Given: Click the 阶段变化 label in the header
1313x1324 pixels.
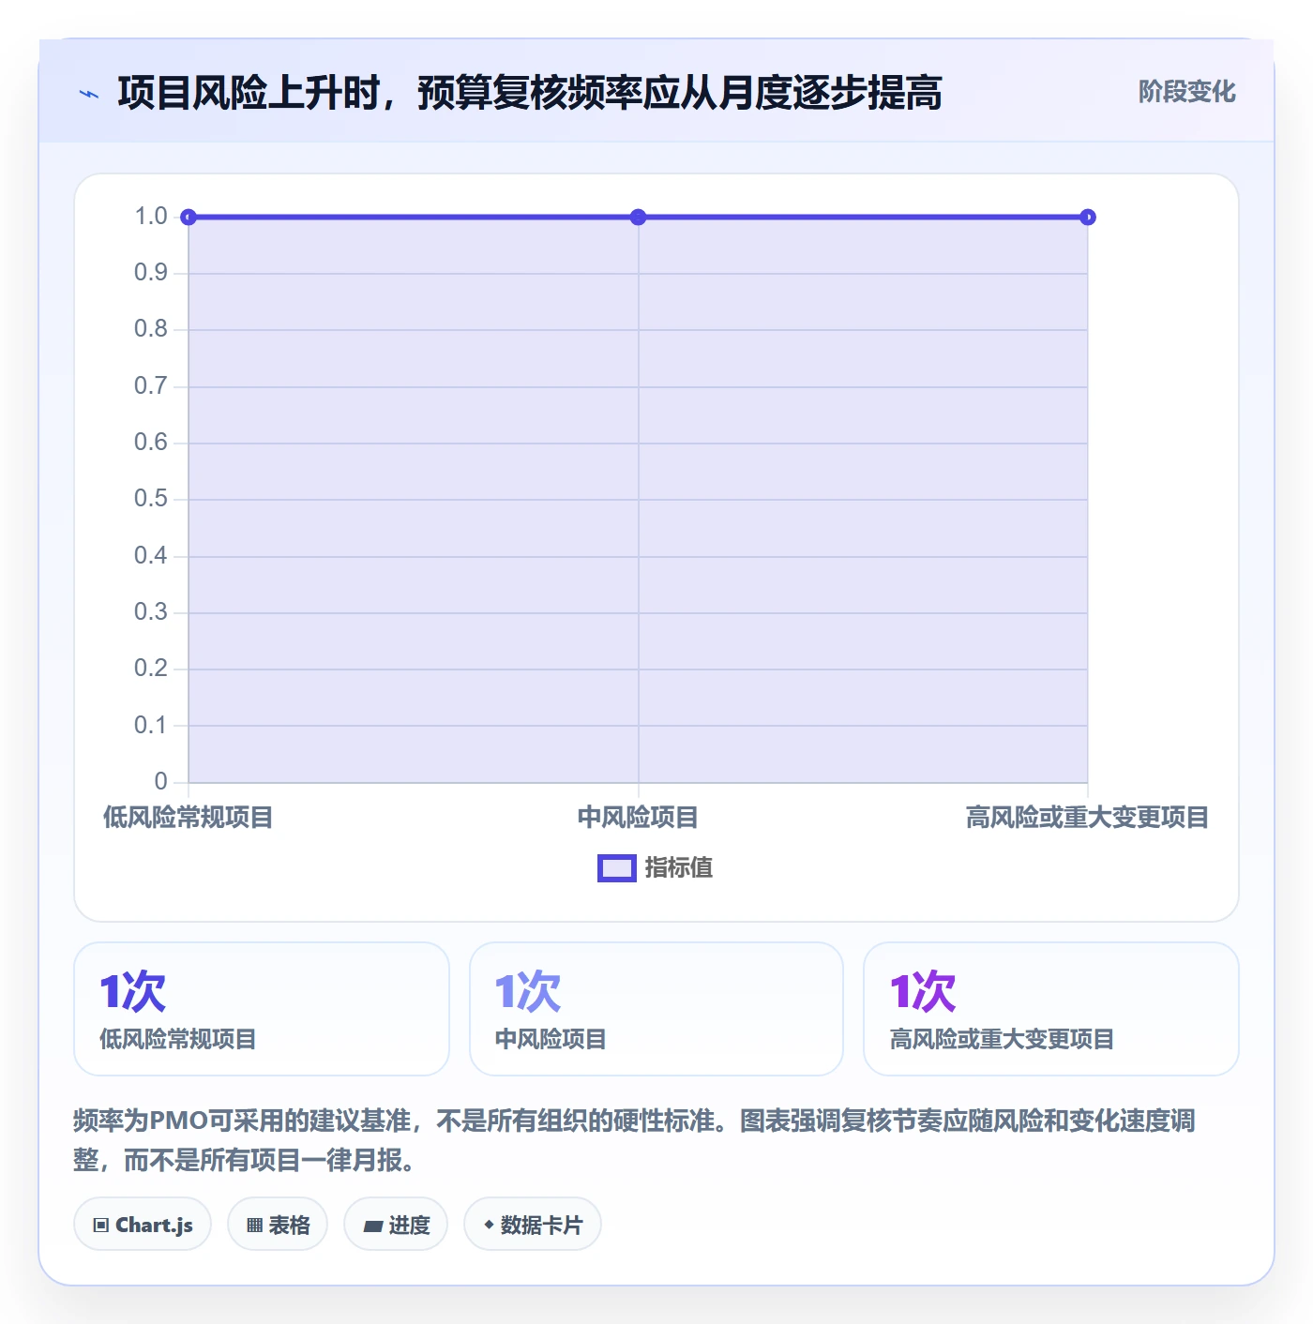Looking at the screenshot, I should (x=1186, y=92).
